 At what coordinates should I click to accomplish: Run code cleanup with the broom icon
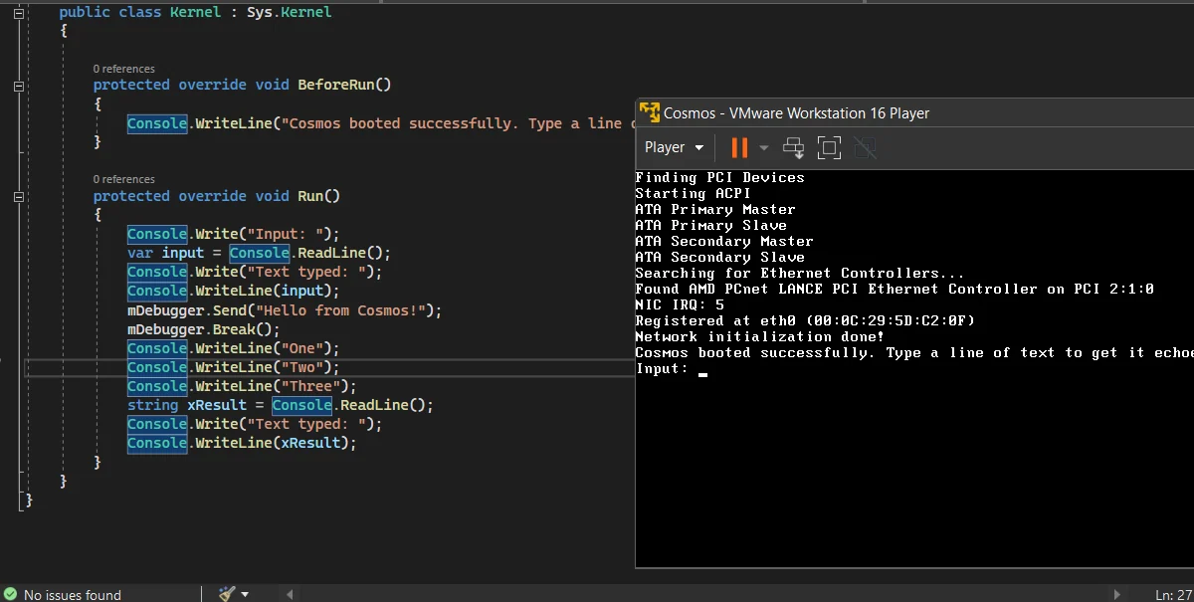pos(227,594)
